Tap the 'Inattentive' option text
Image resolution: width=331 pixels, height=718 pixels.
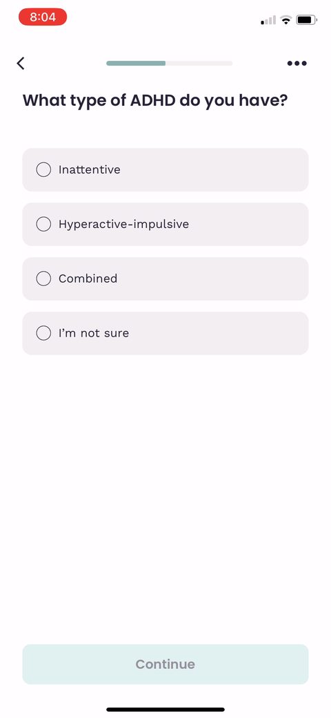(x=90, y=169)
